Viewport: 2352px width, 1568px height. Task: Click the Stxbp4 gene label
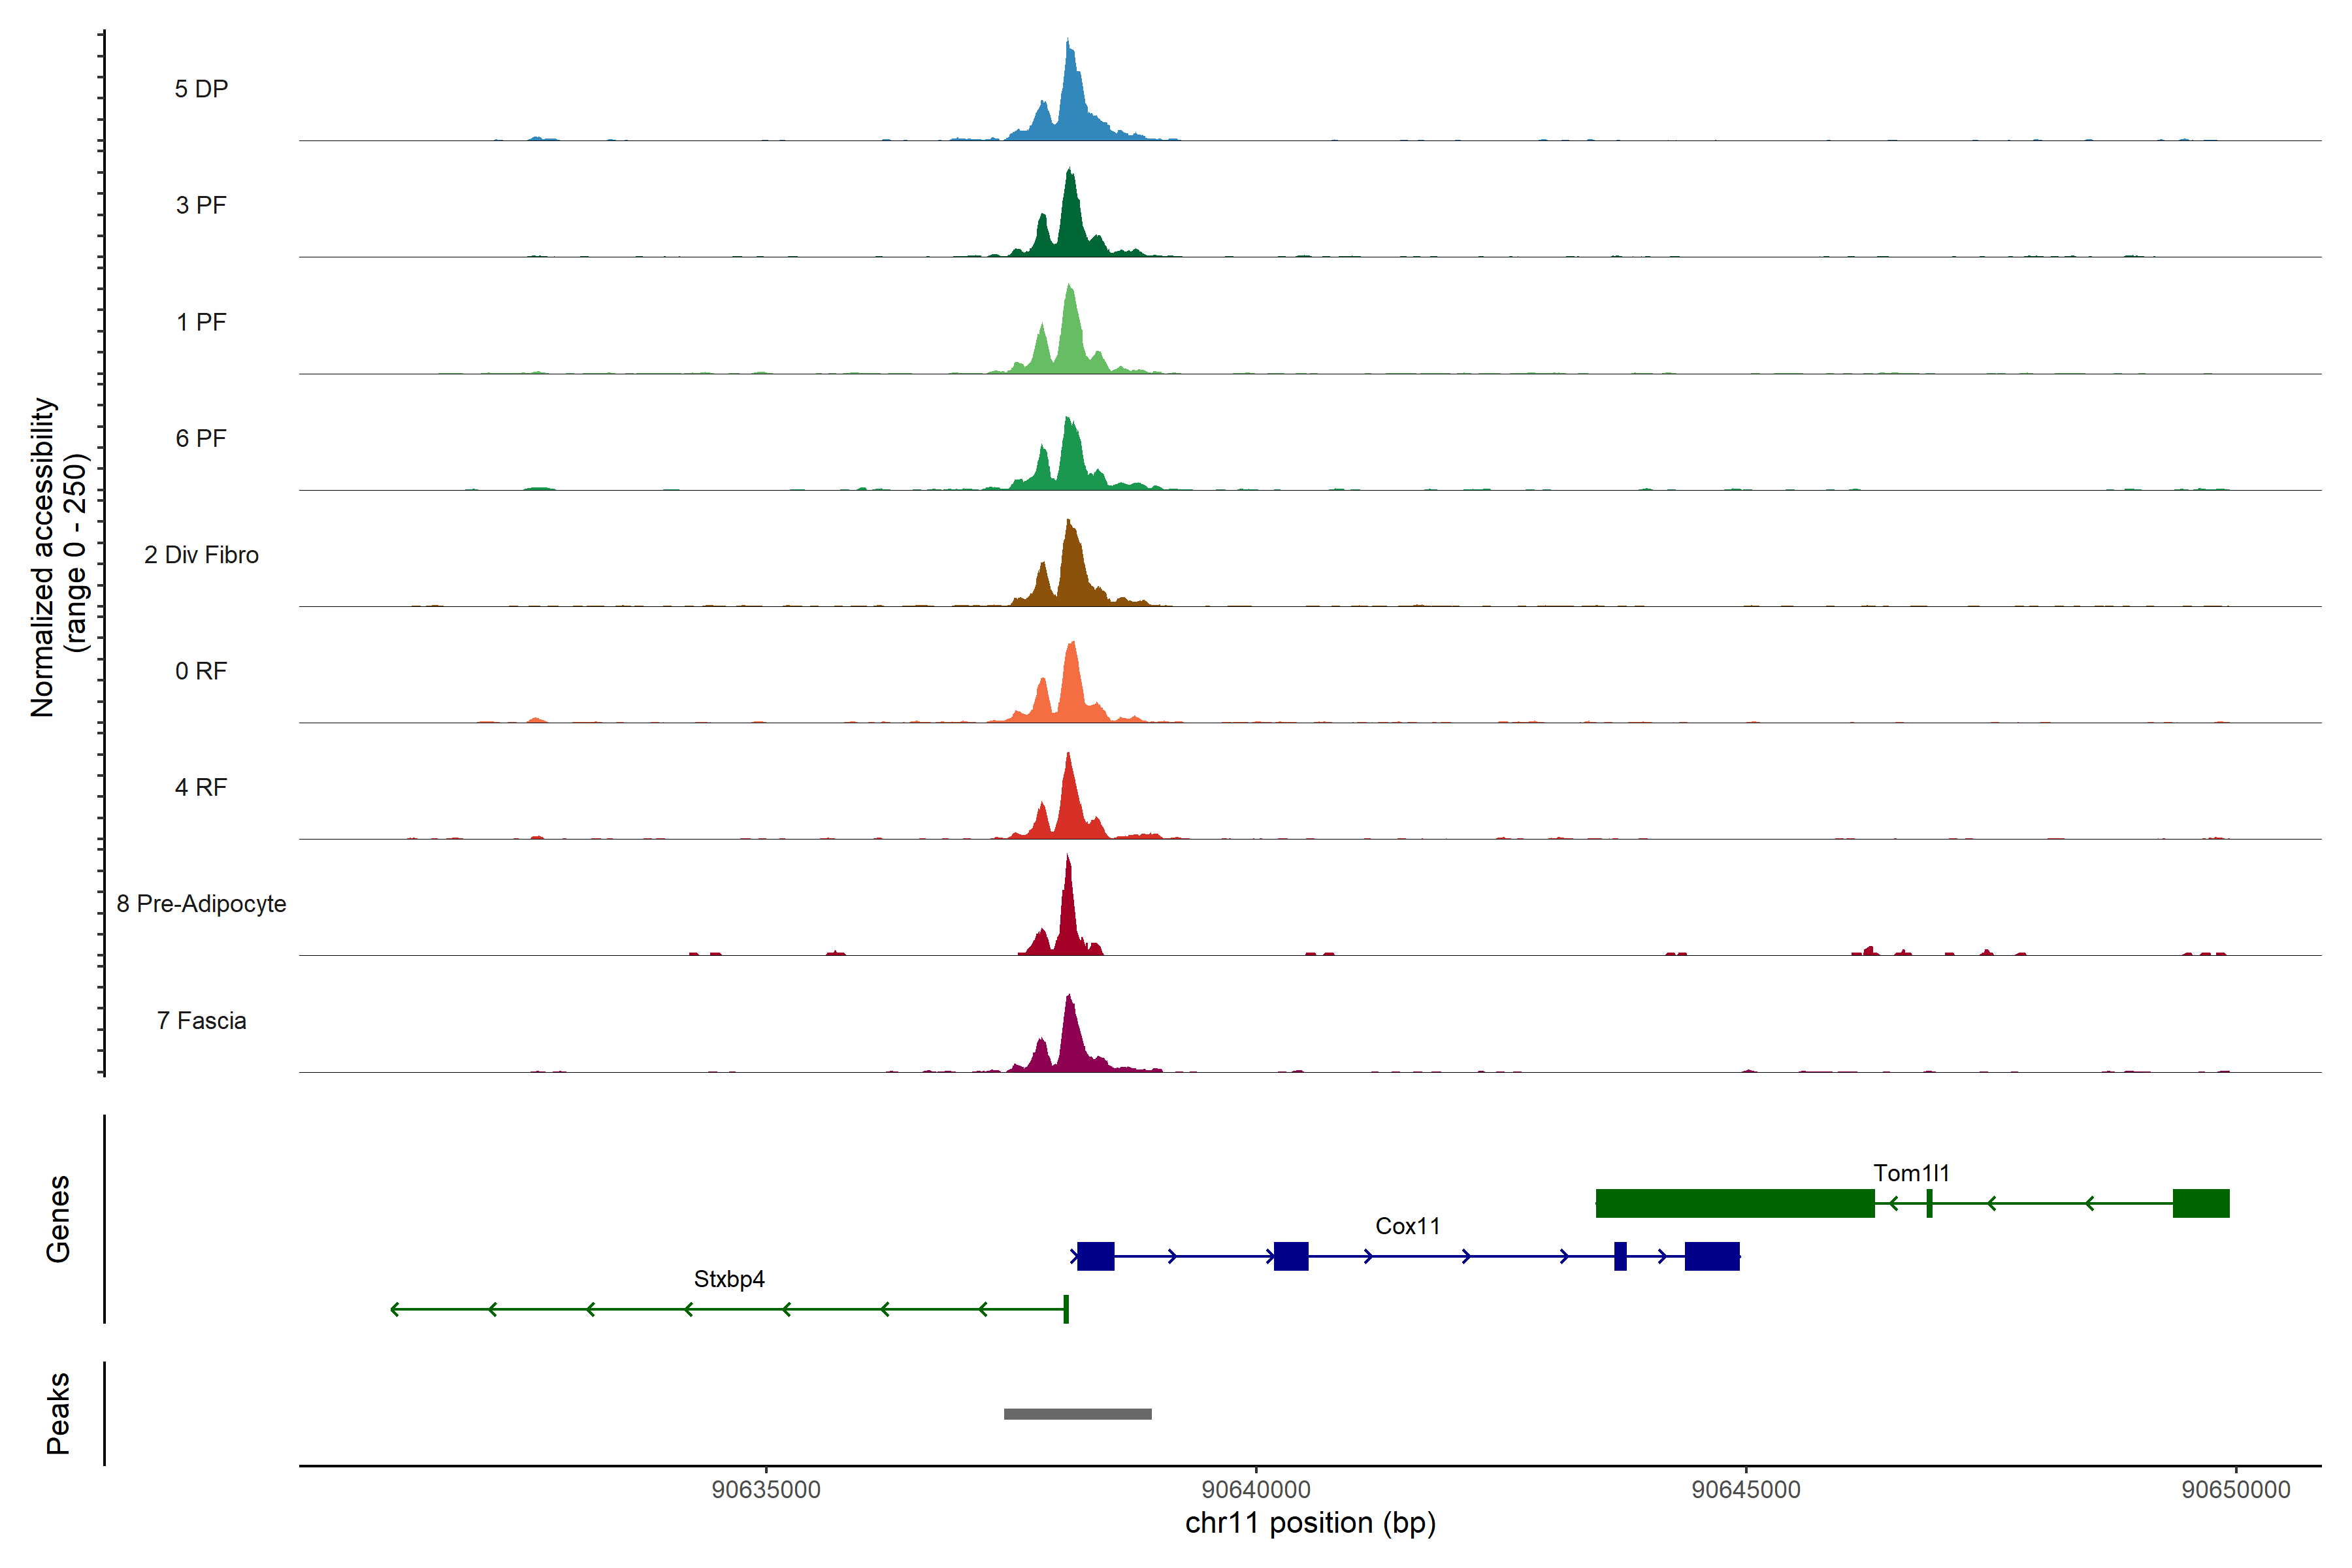tap(729, 1279)
